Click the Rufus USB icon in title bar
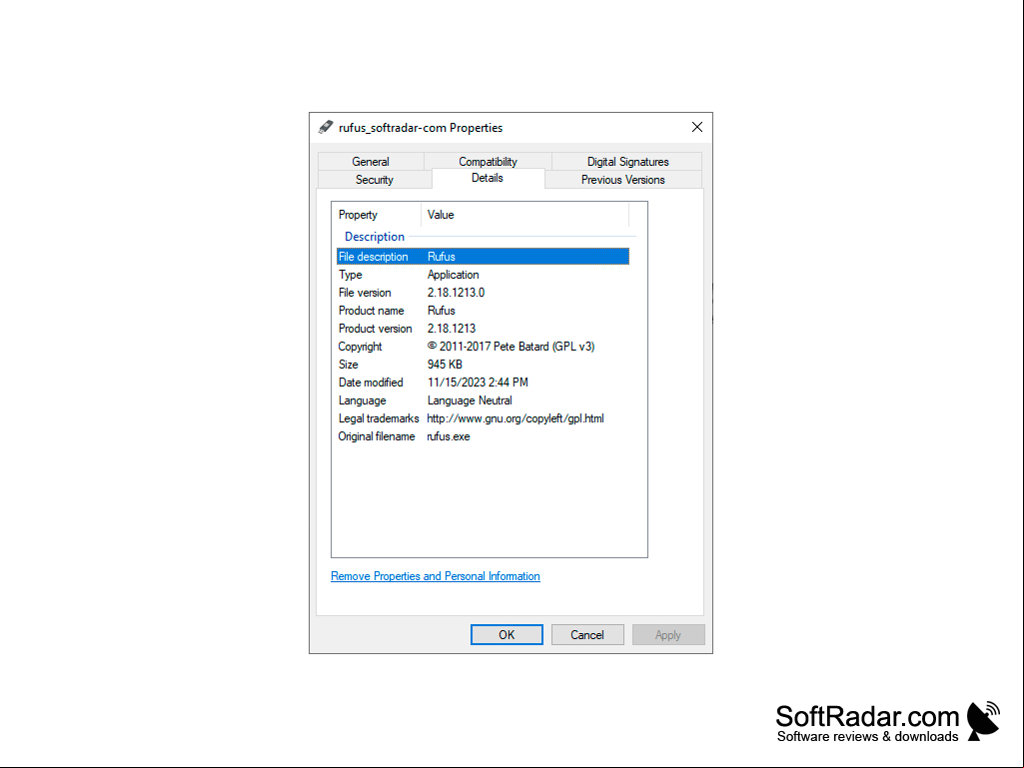 (326, 128)
